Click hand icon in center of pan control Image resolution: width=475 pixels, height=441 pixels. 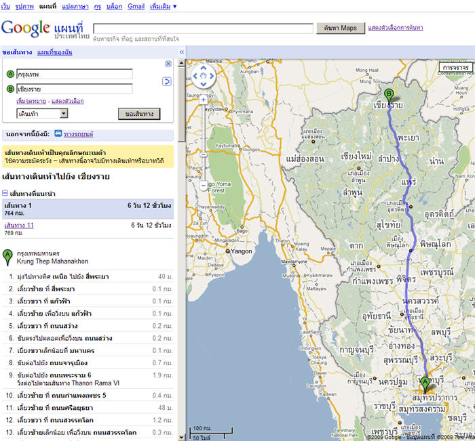tap(204, 76)
